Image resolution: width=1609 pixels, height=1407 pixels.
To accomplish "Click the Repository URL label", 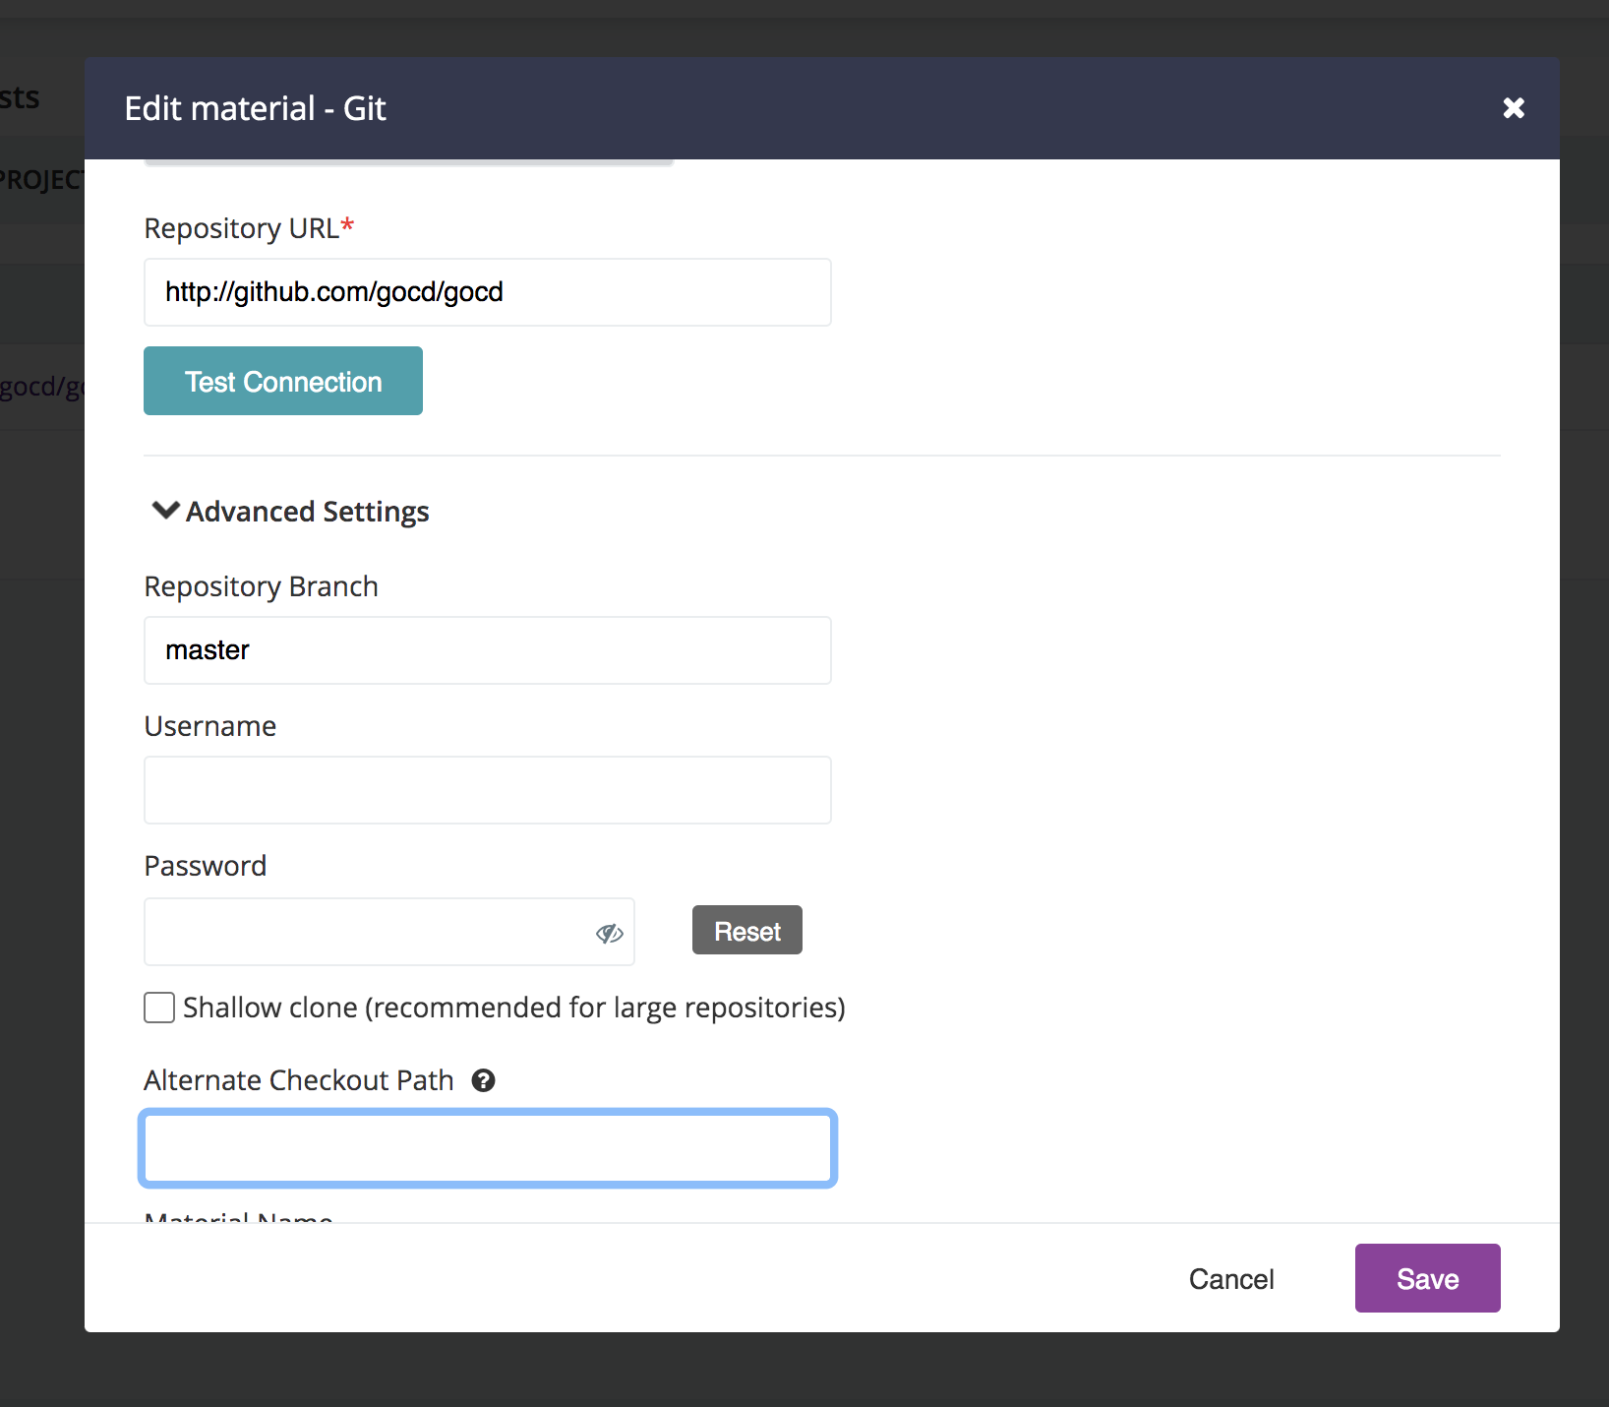I will click(249, 228).
